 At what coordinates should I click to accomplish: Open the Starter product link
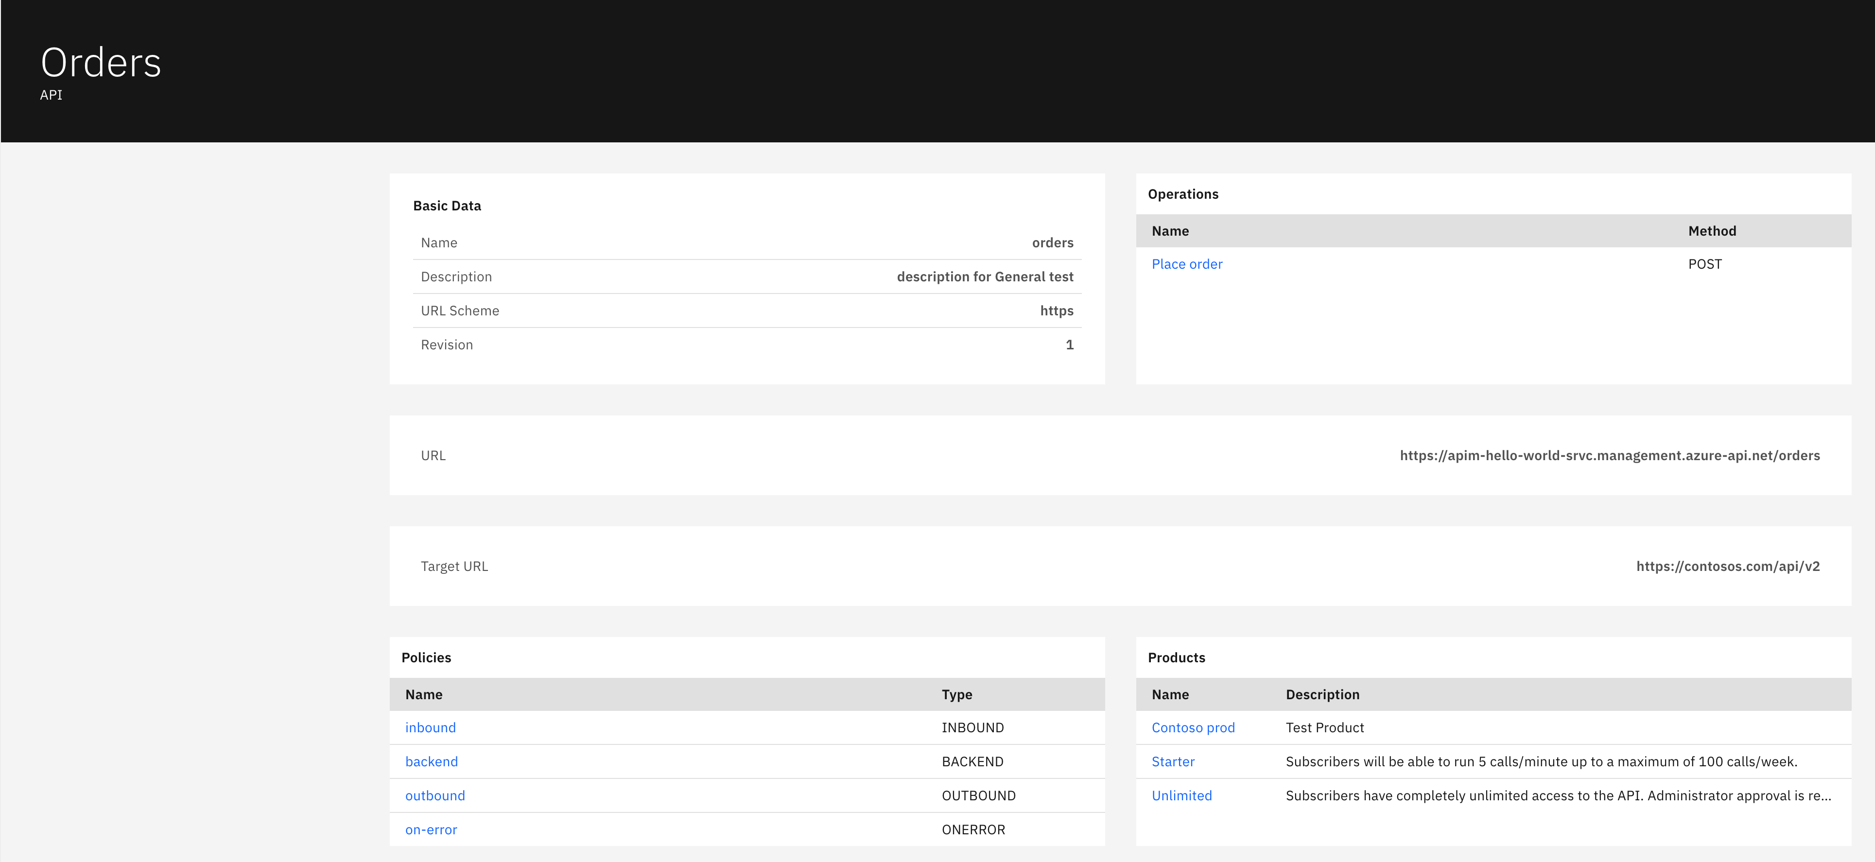pyautogui.click(x=1173, y=761)
